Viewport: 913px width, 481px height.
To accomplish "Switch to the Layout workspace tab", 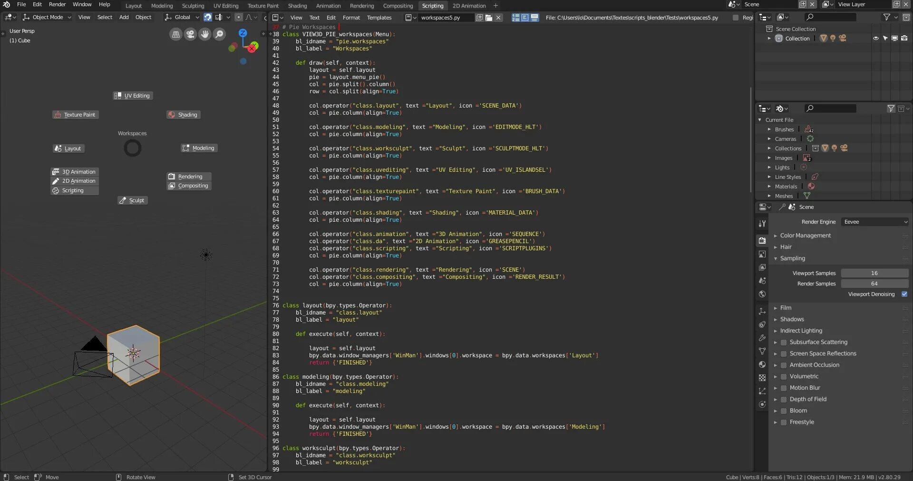I will click(x=134, y=6).
